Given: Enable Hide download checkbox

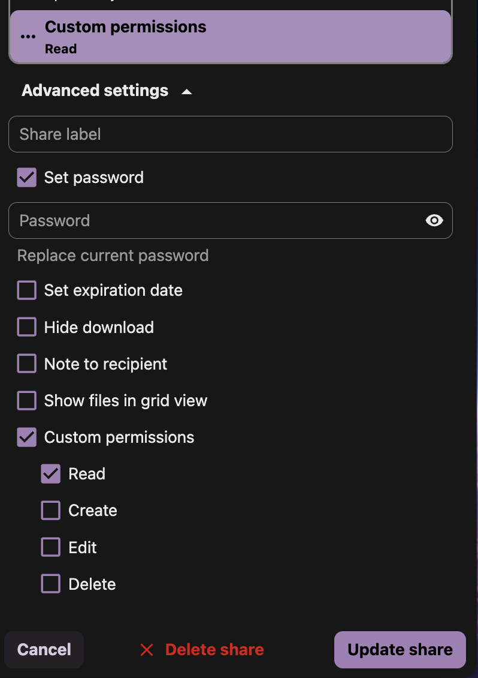Looking at the screenshot, I should [x=27, y=328].
